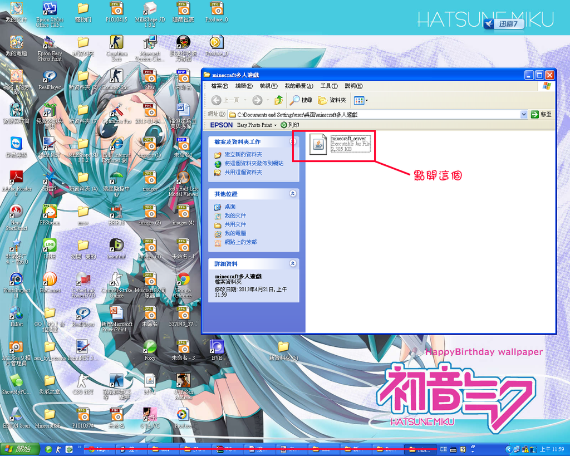
Task: Click the taskbar clock showing 上午 11:59
Action: (x=552, y=449)
